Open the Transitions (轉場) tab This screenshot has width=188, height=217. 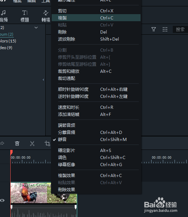[x=46, y=16]
